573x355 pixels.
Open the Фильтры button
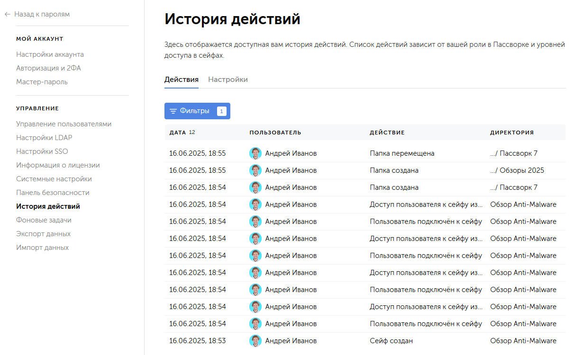click(197, 111)
